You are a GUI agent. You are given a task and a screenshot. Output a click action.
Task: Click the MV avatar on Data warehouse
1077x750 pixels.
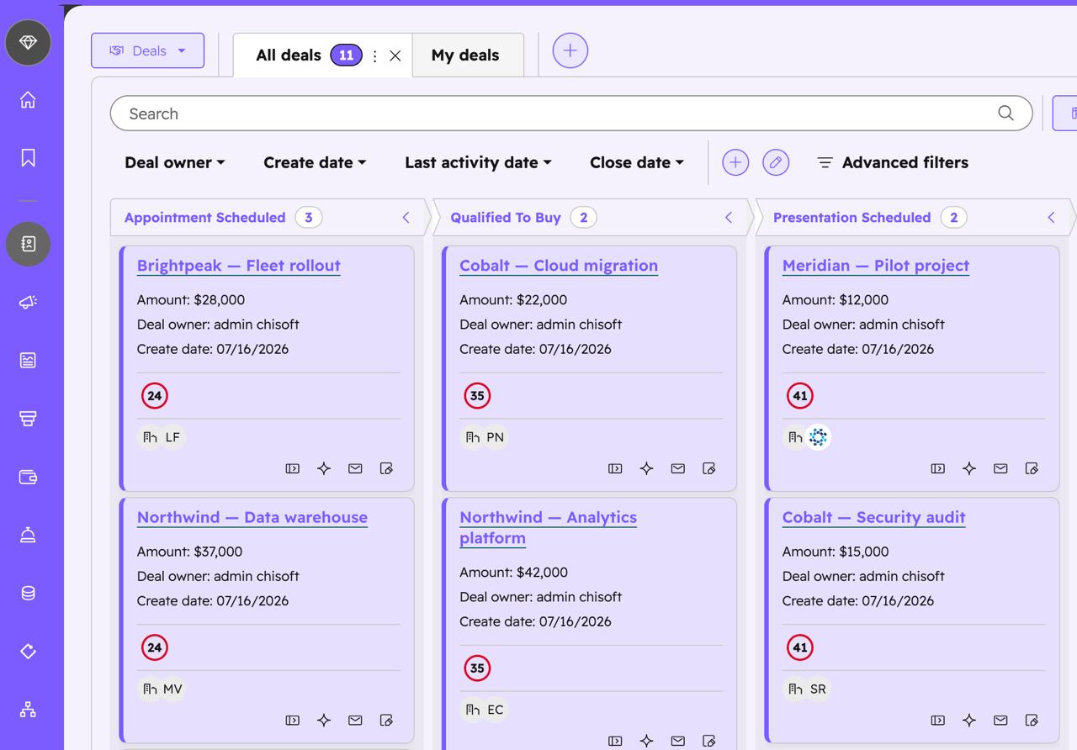pyautogui.click(x=172, y=689)
